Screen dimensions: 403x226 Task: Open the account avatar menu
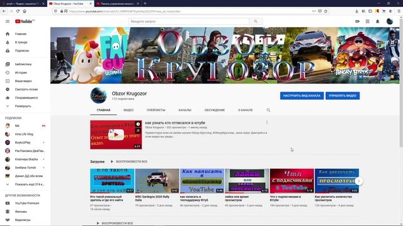(390, 21)
